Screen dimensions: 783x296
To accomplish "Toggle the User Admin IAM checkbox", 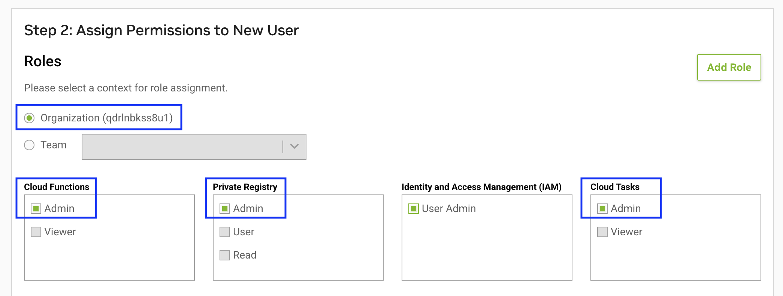I will click(x=414, y=209).
